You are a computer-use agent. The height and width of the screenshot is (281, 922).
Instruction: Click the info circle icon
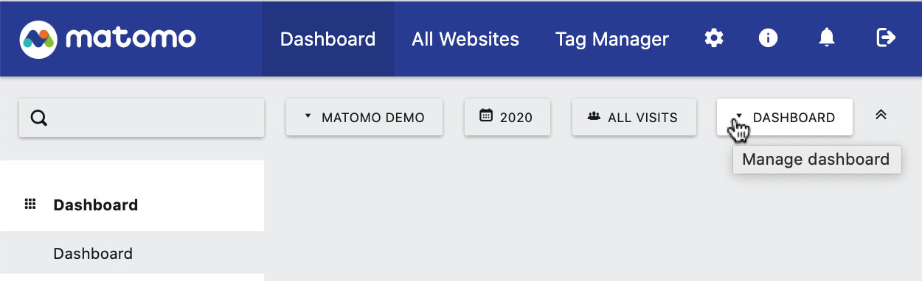[x=769, y=38]
